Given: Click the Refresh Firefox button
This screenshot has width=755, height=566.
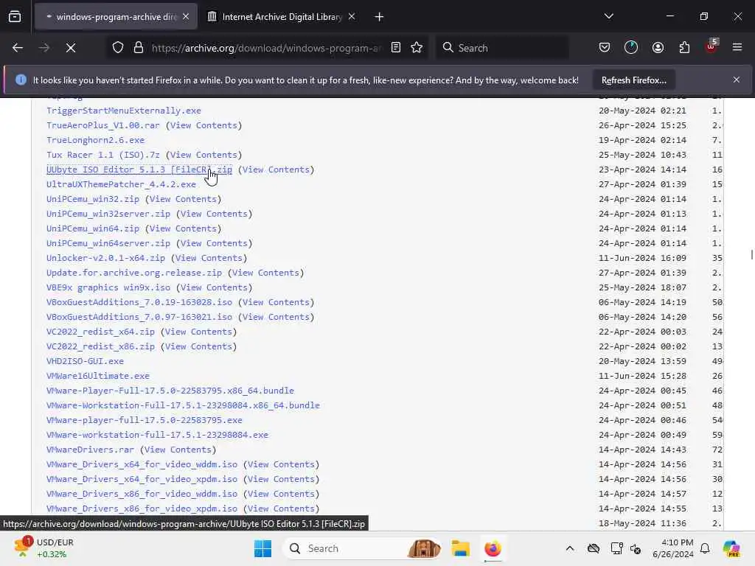Looking at the screenshot, I should click(633, 80).
